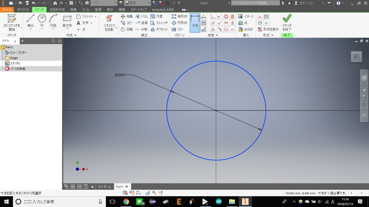This screenshot has width=369, height=207.
Task: Open the color wheel appearance adjuster
Action: click(120, 3)
